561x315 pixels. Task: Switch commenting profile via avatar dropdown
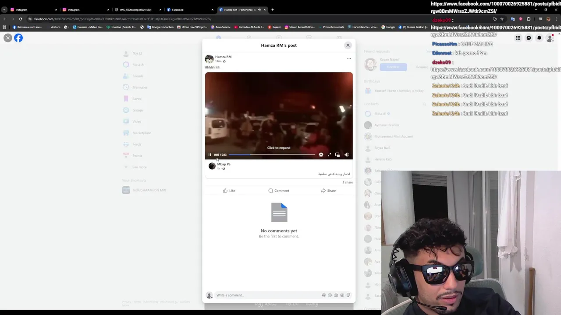click(x=209, y=295)
